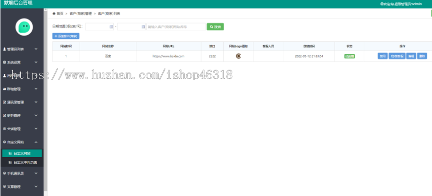Expand the 文章管理 chevron

tap(36, 186)
